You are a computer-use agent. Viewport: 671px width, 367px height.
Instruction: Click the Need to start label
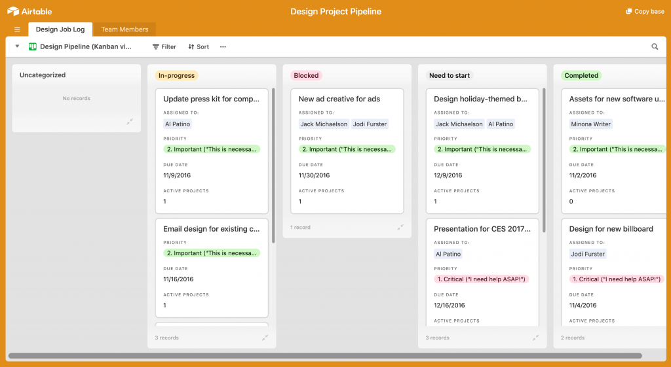[450, 76]
